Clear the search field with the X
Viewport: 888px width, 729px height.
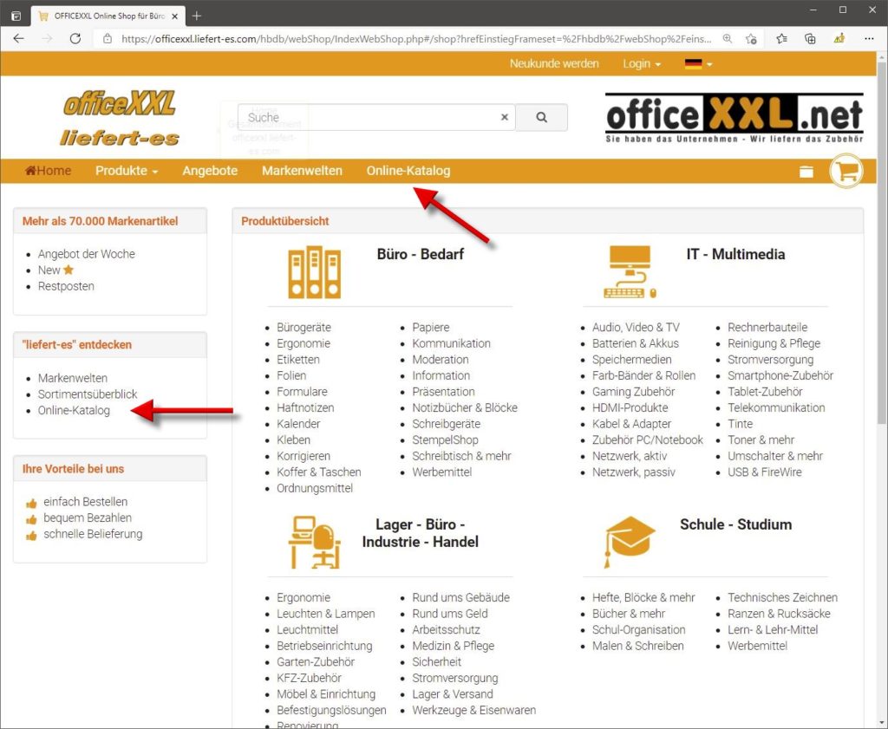tap(504, 117)
